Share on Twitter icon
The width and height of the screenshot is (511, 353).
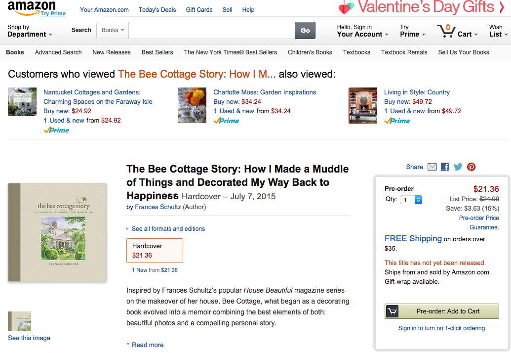click(x=458, y=167)
